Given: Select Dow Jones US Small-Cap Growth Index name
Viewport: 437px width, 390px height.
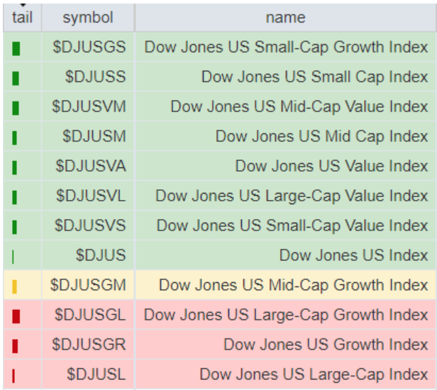Looking at the screenshot, I should click(x=286, y=48).
